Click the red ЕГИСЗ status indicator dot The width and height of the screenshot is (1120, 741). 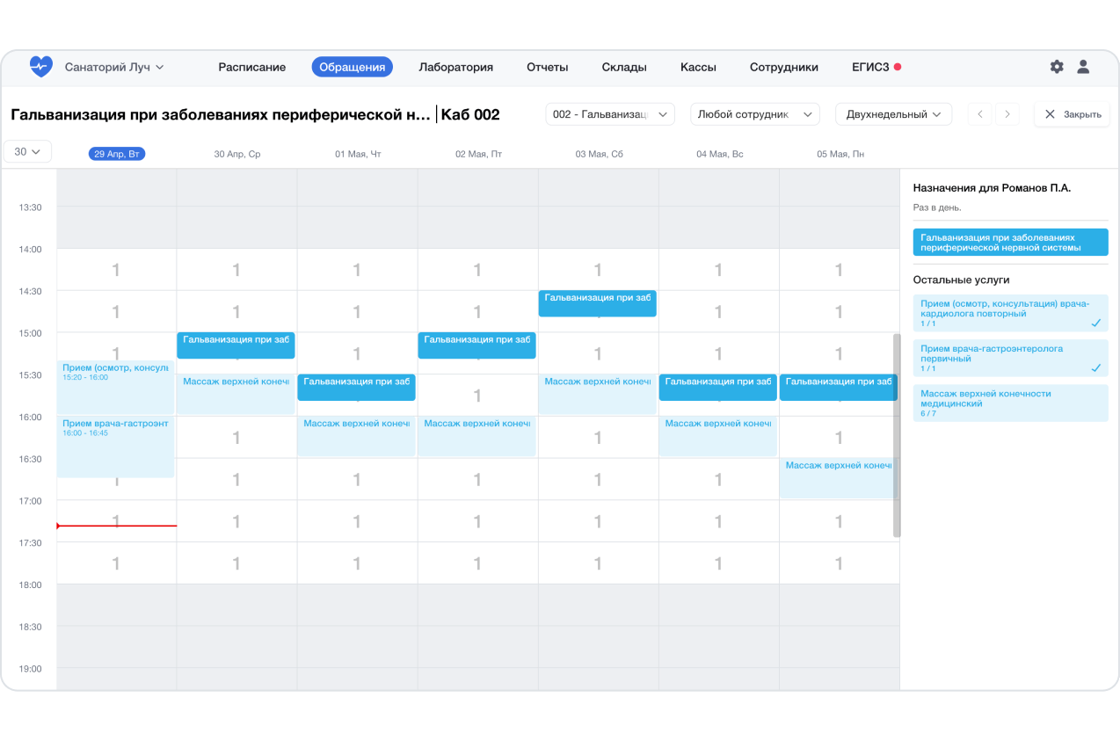pyautogui.click(x=898, y=67)
